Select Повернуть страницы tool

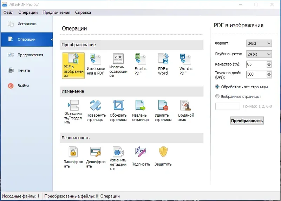point(96,111)
